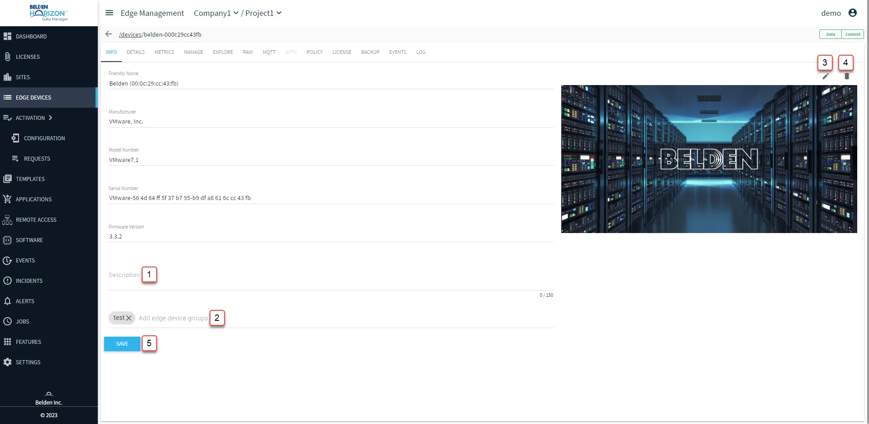The width and height of the screenshot is (869, 424).
Task: Click the Applications cart icon in the sidebar
Action: [x=7, y=199]
